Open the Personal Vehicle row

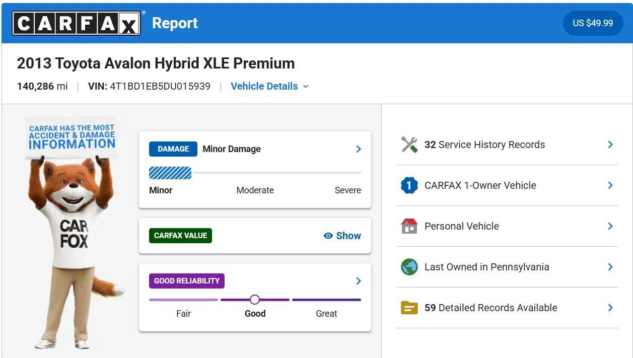(507, 226)
